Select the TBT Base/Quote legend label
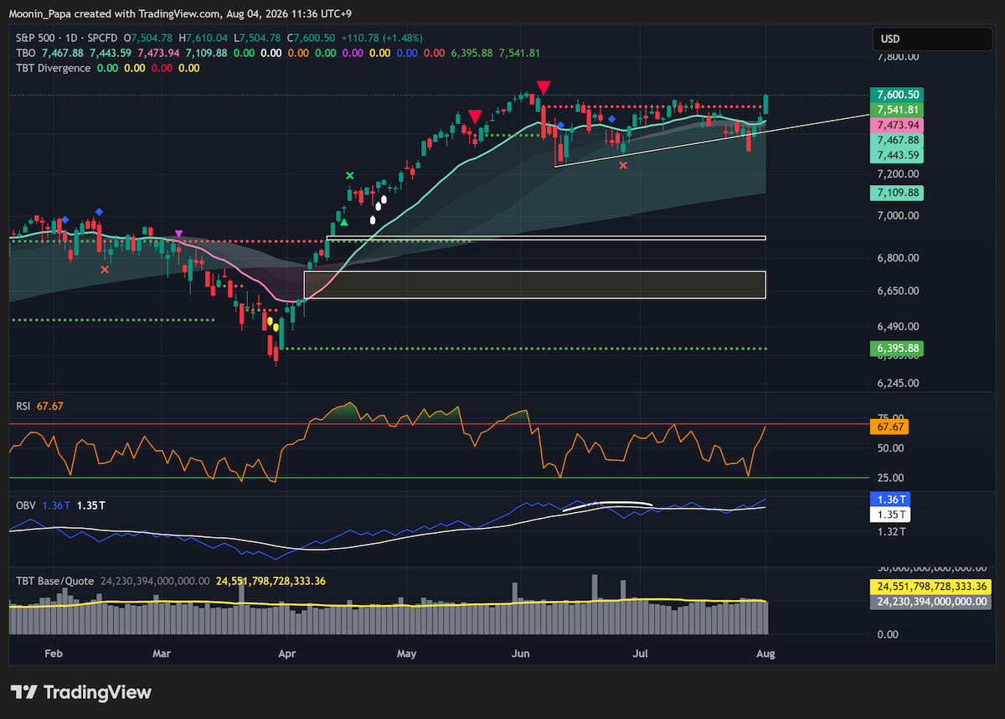This screenshot has height=719, width=1005. tap(55, 580)
